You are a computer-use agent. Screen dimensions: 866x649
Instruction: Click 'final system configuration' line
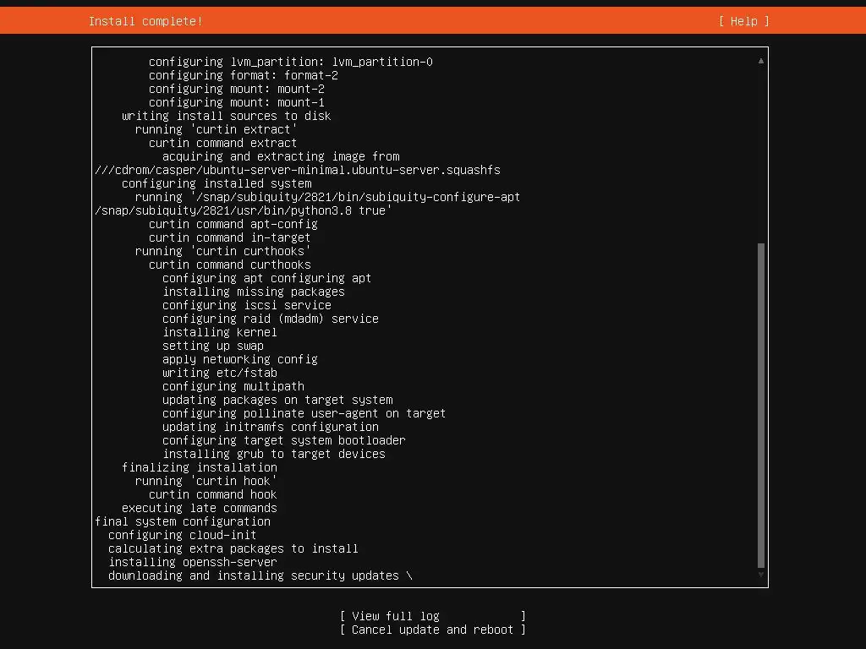(x=183, y=521)
